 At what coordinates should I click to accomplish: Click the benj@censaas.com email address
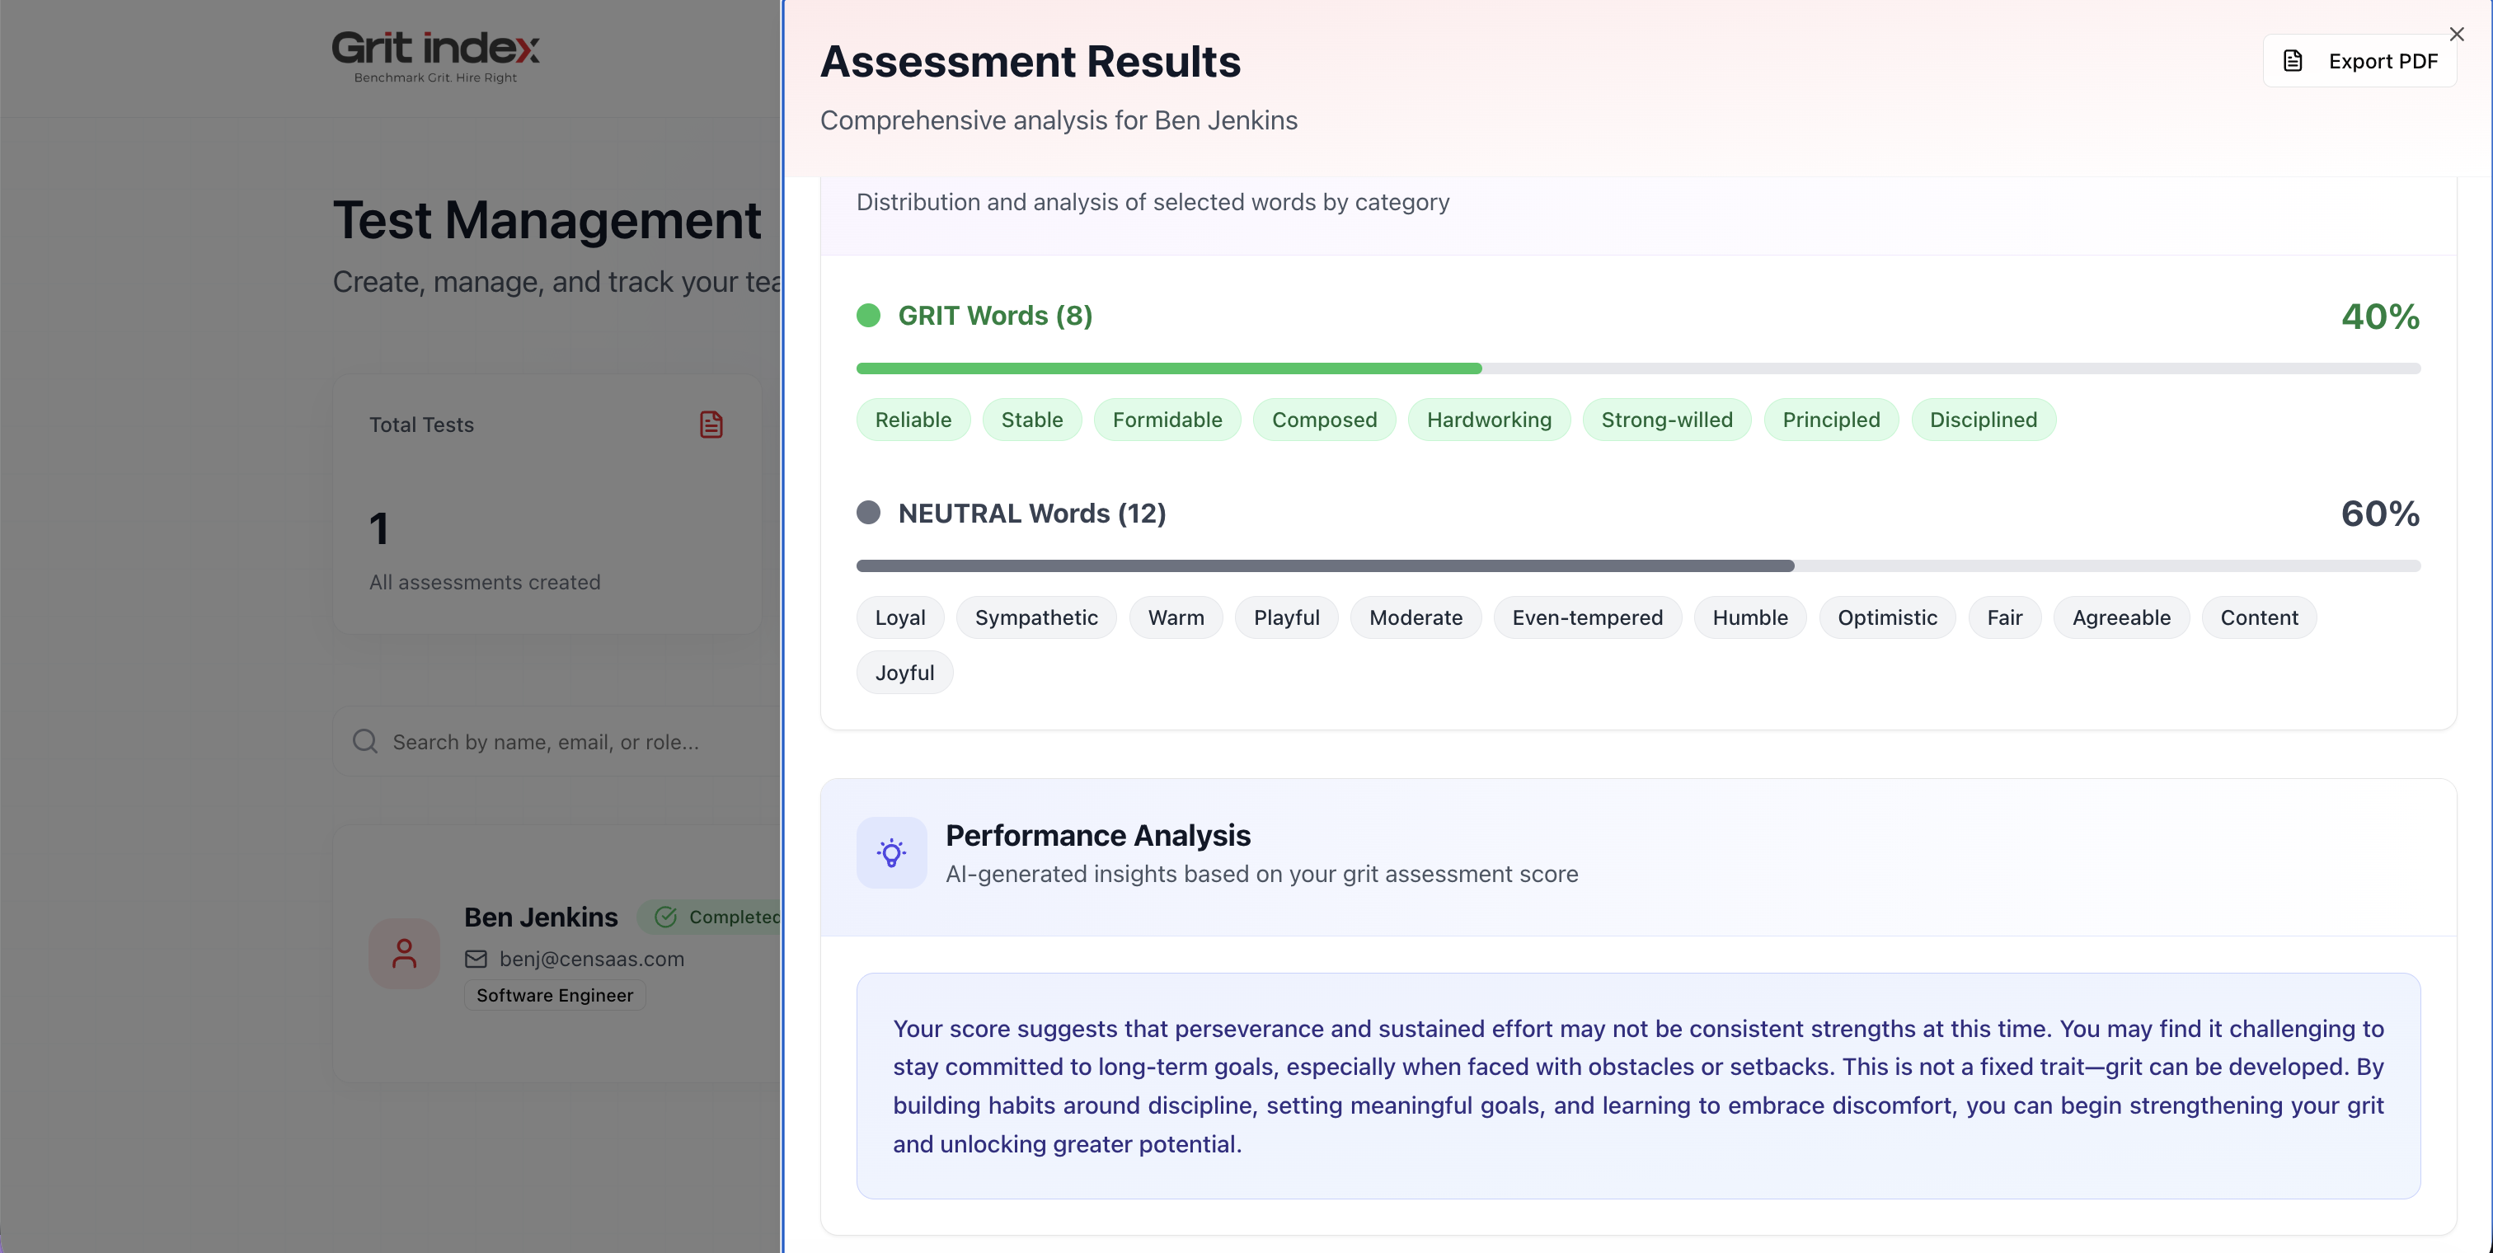591,959
